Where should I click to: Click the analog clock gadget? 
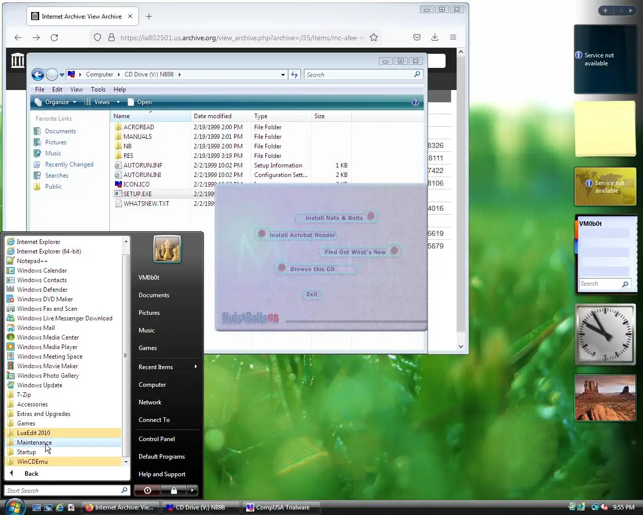click(605, 333)
